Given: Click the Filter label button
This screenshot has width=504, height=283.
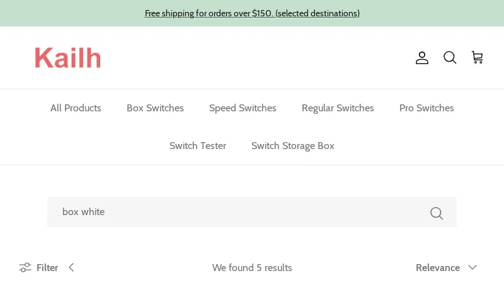Looking at the screenshot, I should pos(47,267).
